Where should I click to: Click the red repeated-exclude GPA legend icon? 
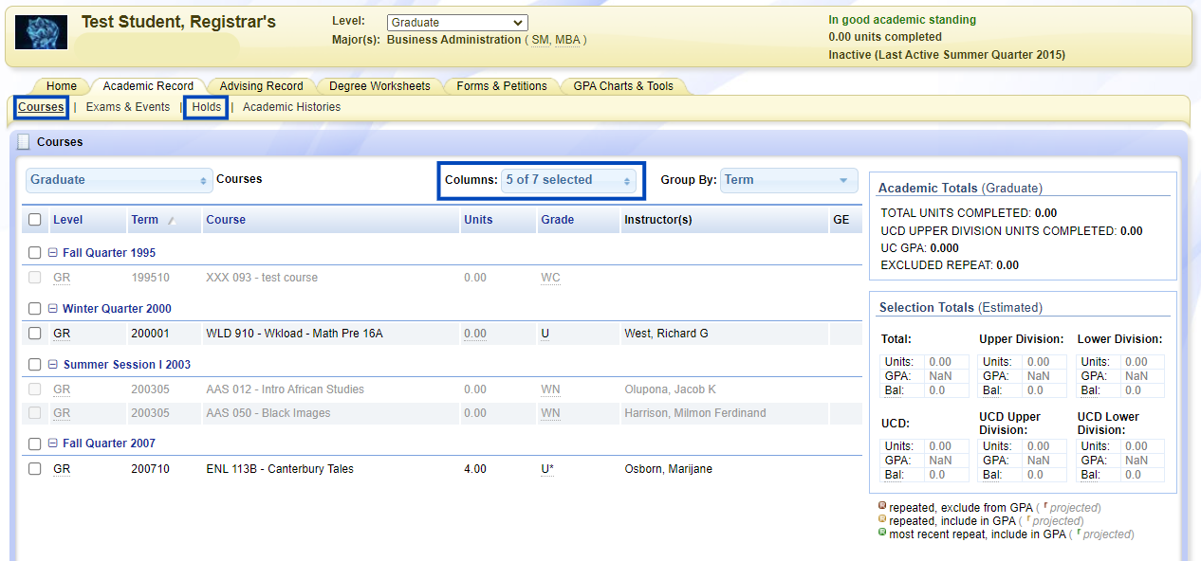pos(882,507)
